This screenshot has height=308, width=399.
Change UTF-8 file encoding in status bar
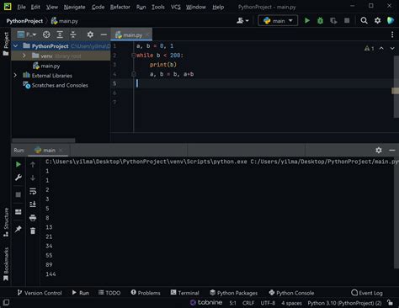click(x=268, y=303)
